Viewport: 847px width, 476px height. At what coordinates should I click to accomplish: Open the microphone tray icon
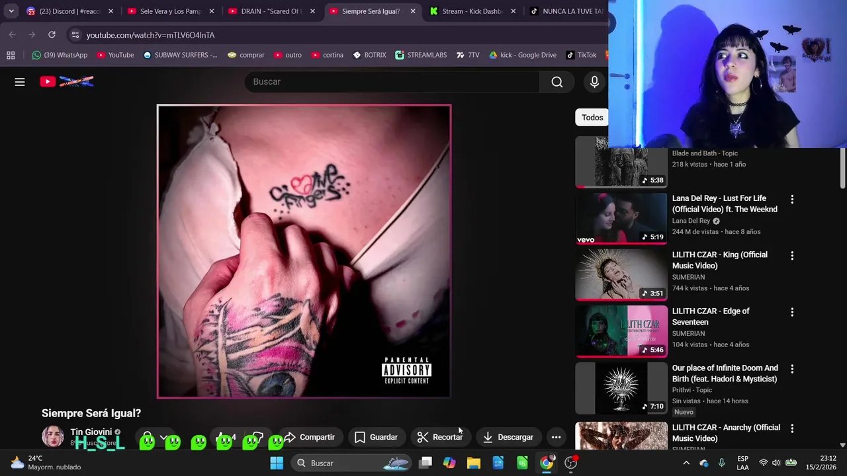(x=721, y=463)
